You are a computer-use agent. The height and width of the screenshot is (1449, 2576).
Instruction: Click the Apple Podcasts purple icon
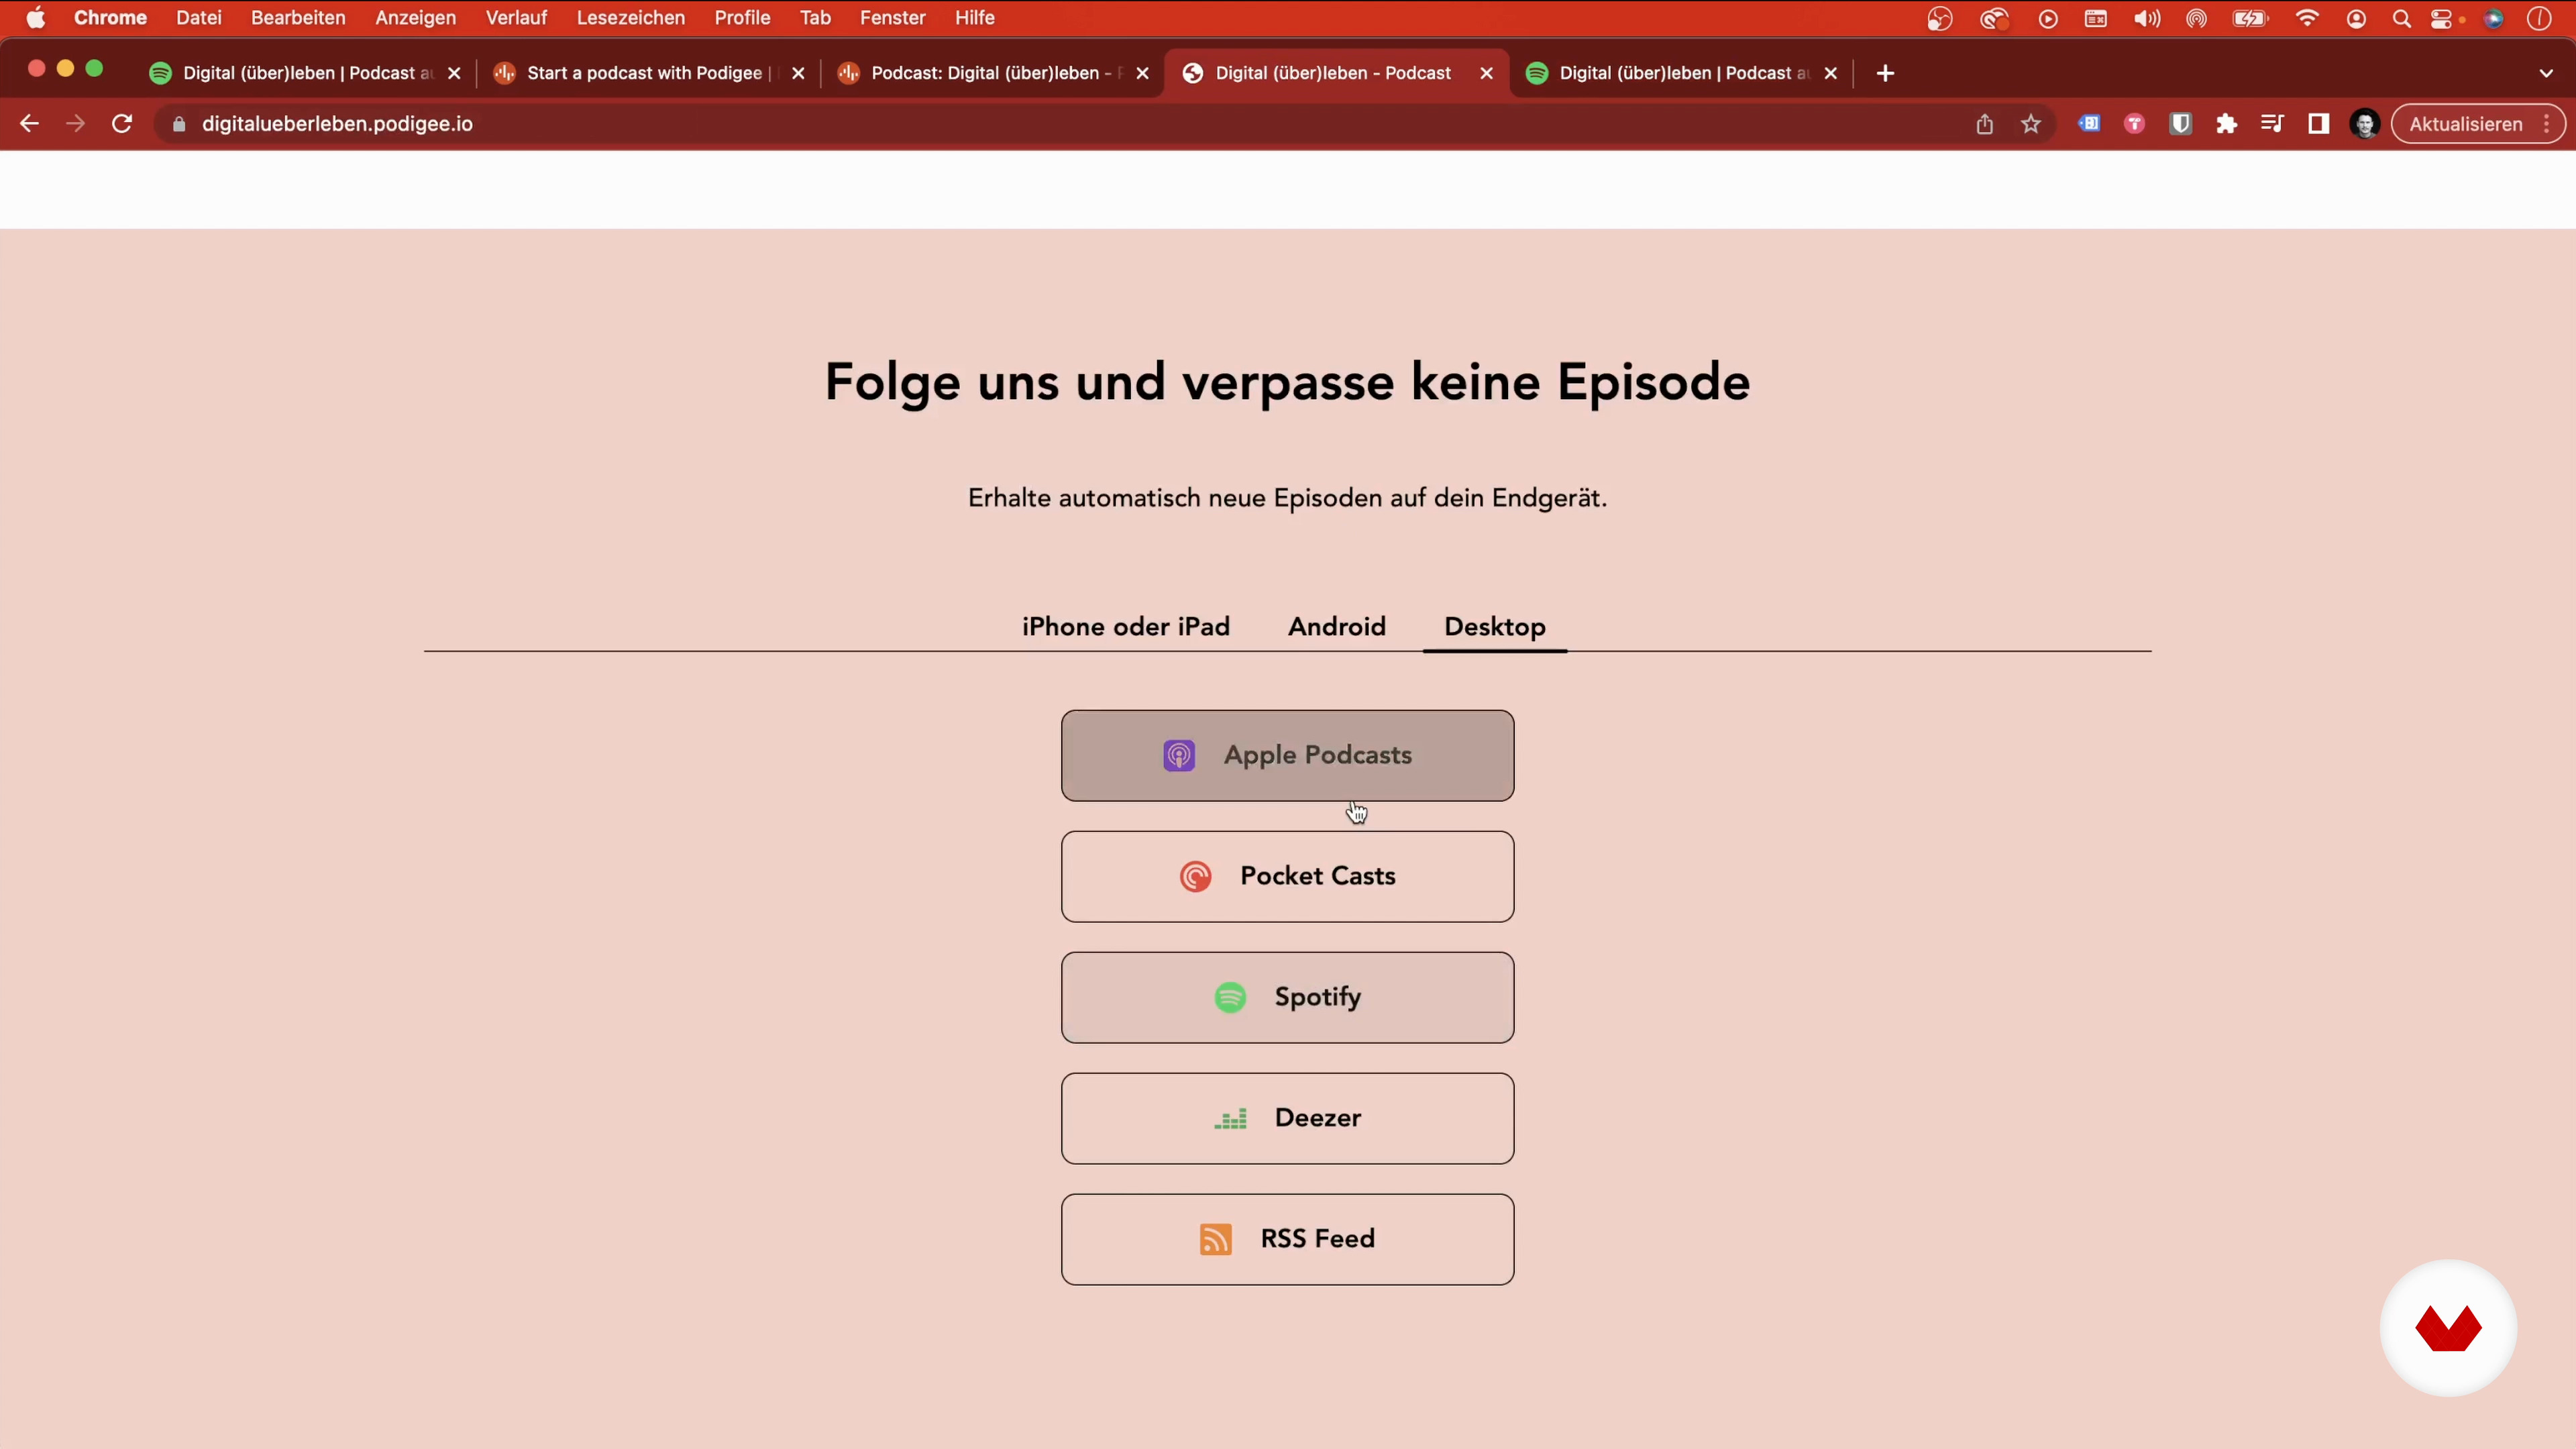point(1179,755)
